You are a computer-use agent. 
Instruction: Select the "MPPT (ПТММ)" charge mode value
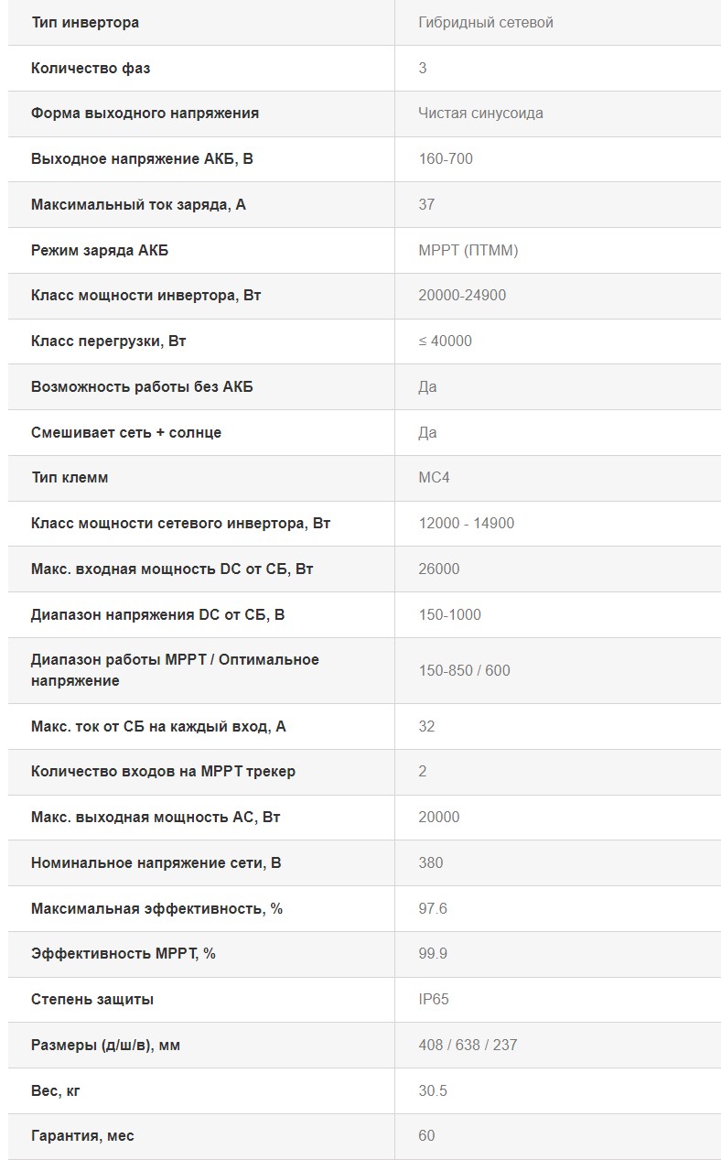click(468, 250)
